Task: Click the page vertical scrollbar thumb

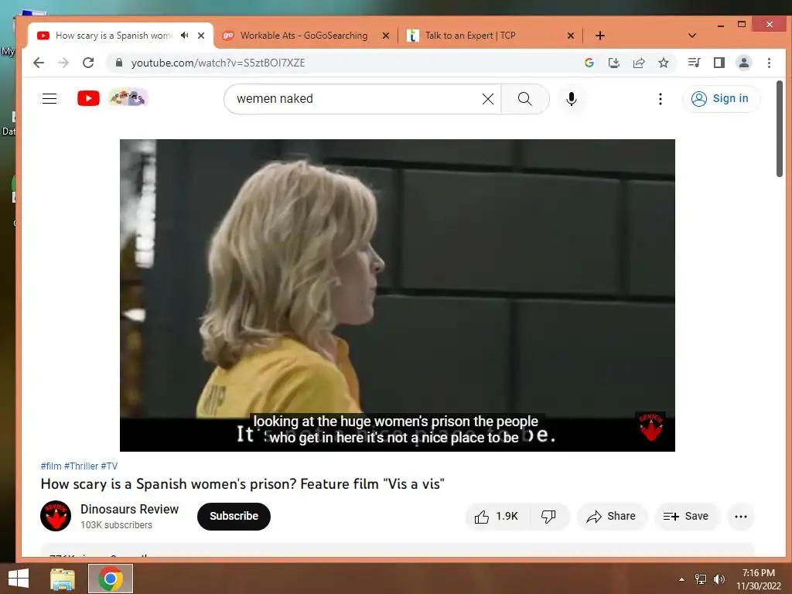Action: (780, 129)
